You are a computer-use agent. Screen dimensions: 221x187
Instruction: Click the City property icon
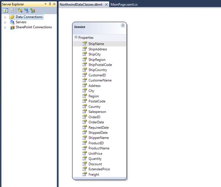(x=85, y=90)
